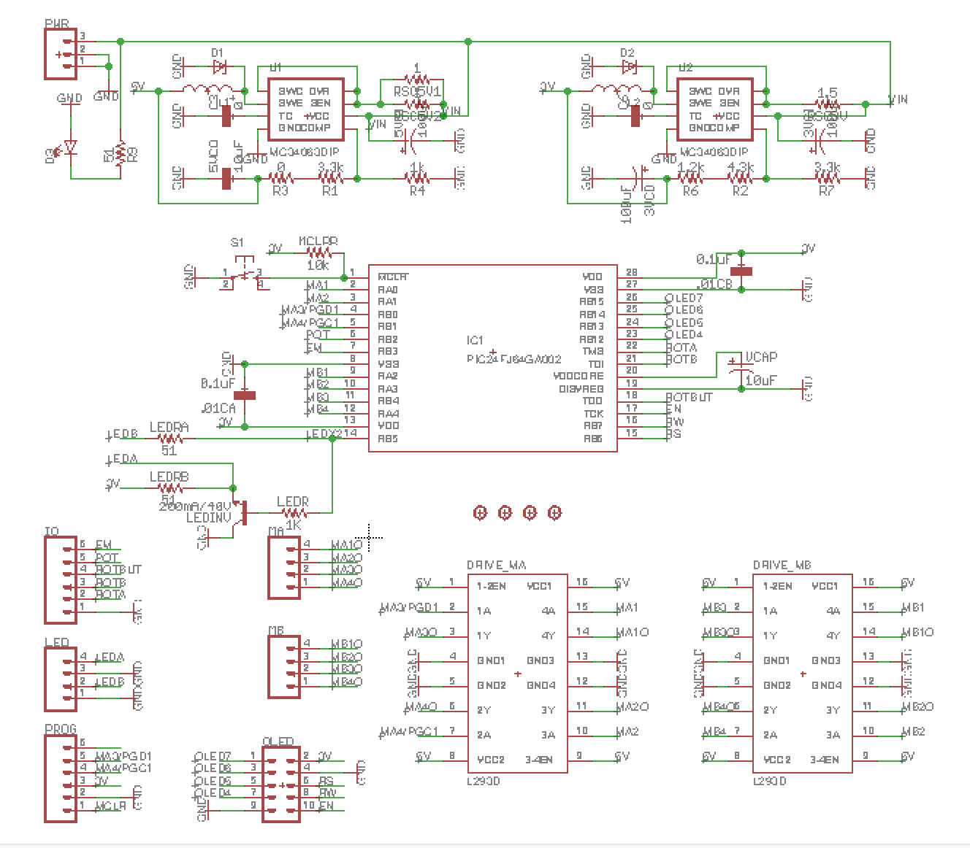This screenshot has height=848, width=970.
Task: Select resistor R4 symbol
Action: pos(417,178)
